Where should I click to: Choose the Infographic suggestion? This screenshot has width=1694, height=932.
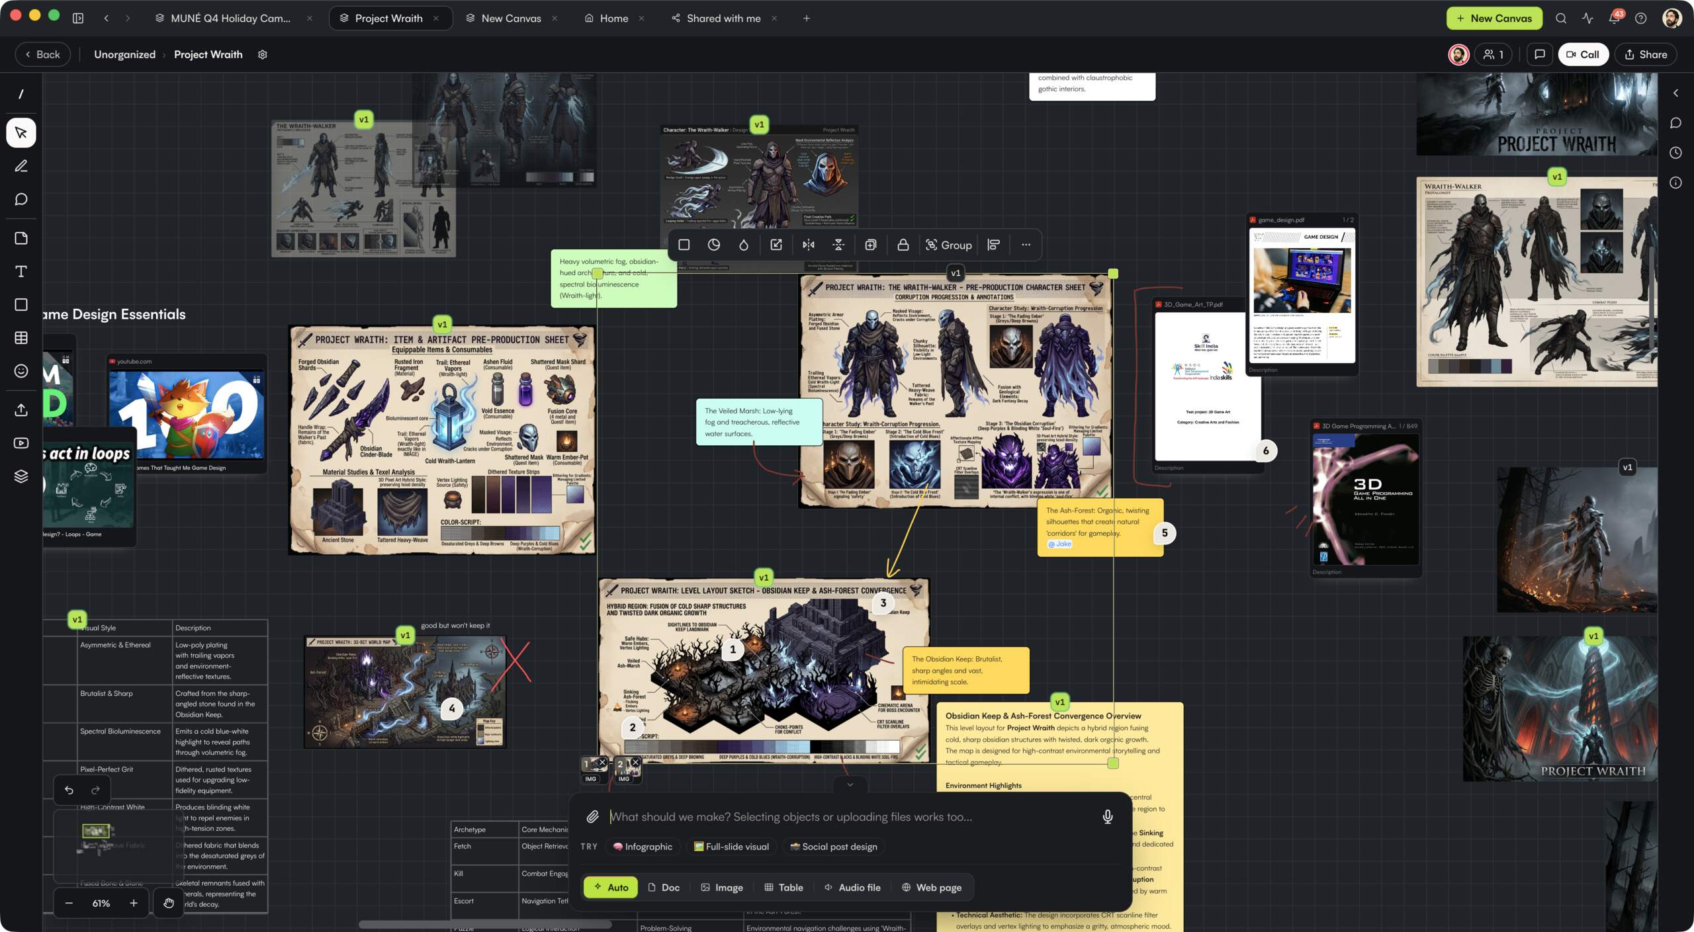pos(642,847)
